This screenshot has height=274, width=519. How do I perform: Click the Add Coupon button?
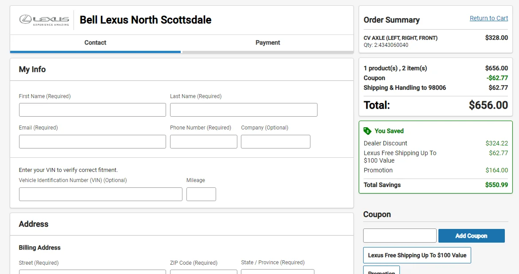(x=471, y=236)
